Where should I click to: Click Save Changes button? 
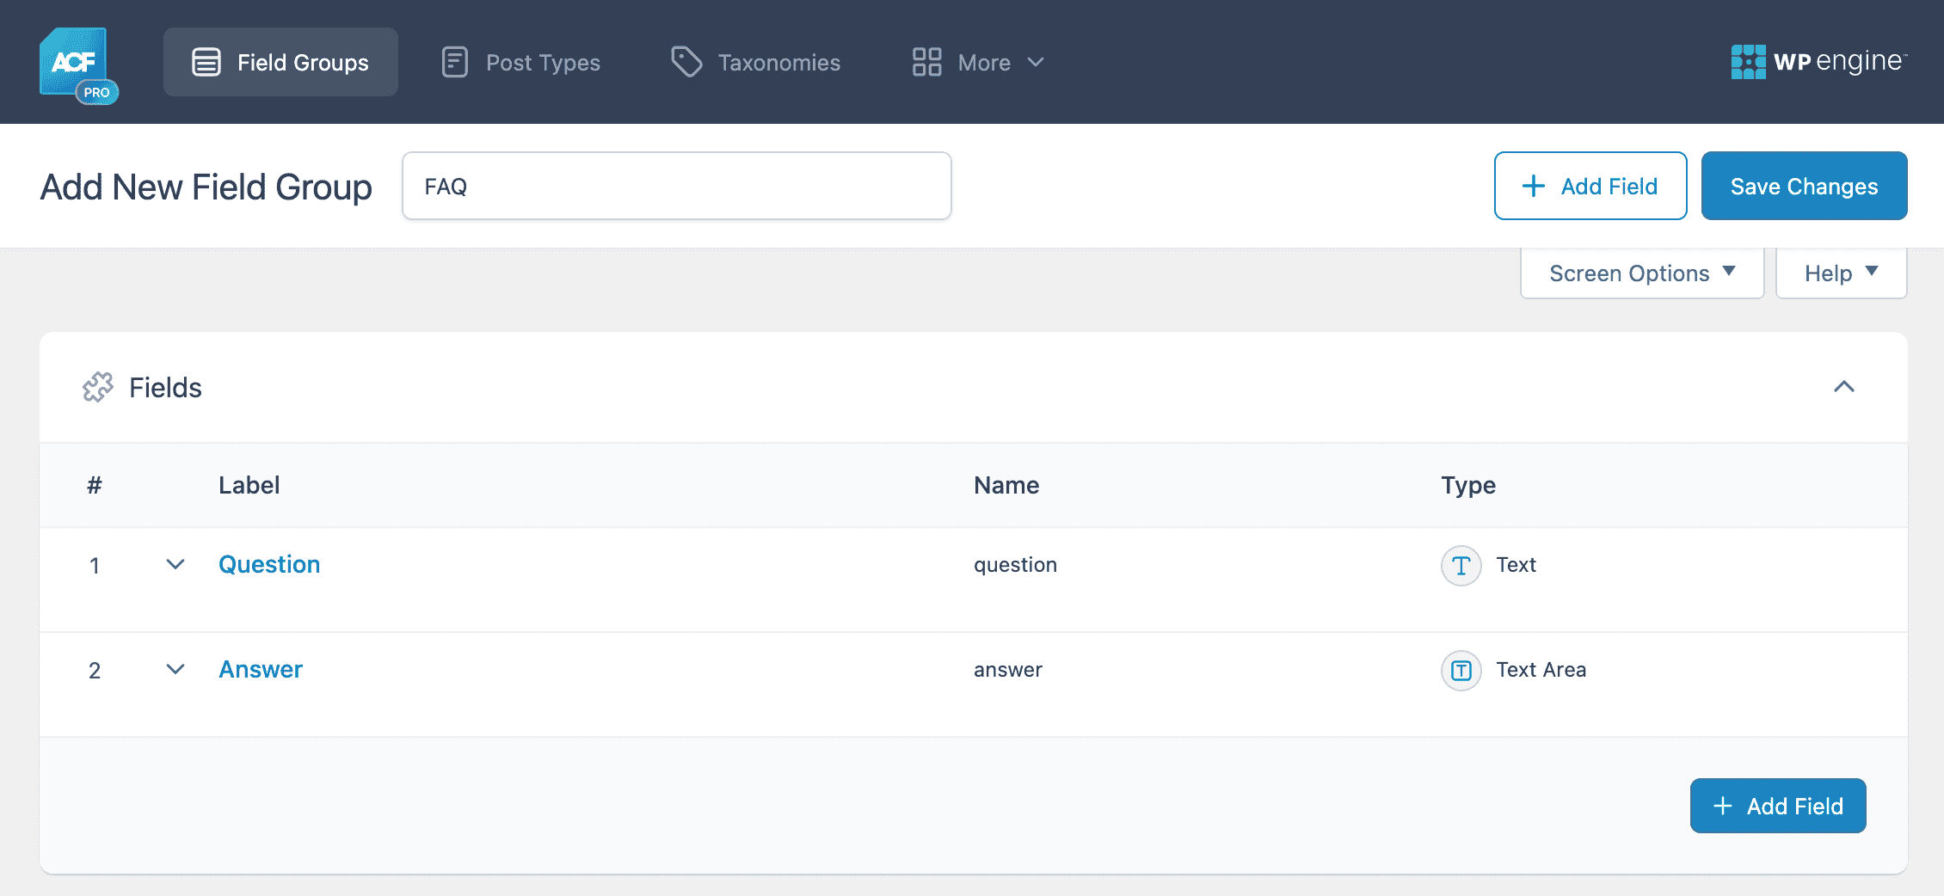pyautogui.click(x=1804, y=186)
